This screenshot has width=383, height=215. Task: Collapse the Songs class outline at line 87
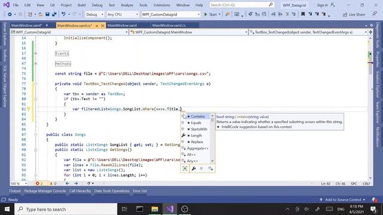[36, 134]
